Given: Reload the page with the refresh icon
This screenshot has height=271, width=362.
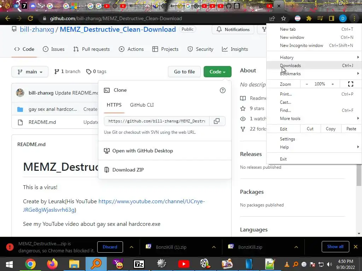Looking at the screenshot, I should click(x=30, y=18).
